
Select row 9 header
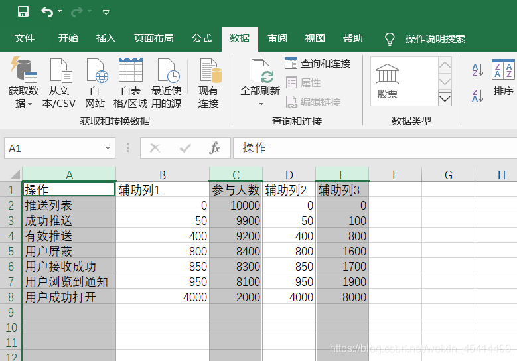[x=11, y=312]
